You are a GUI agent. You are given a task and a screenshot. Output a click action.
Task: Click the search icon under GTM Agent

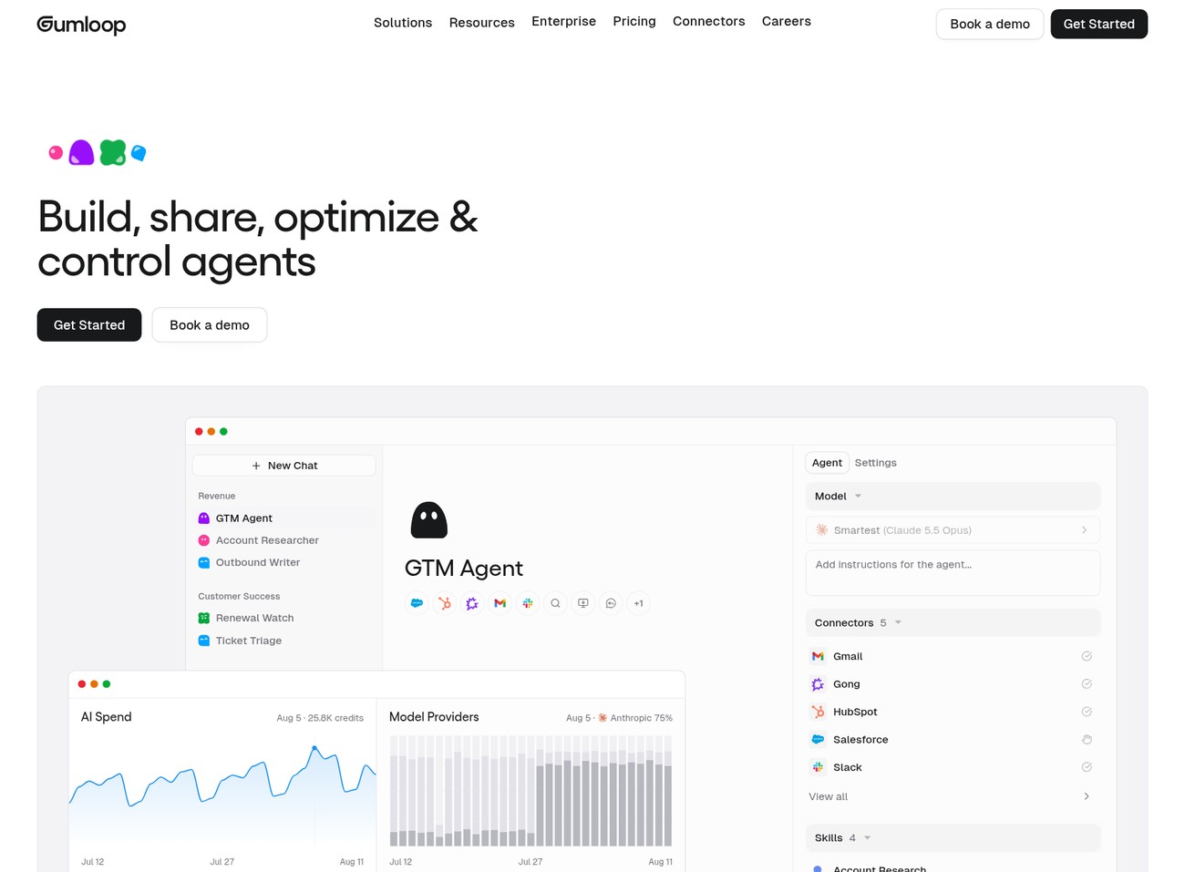[x=555, y=603]
